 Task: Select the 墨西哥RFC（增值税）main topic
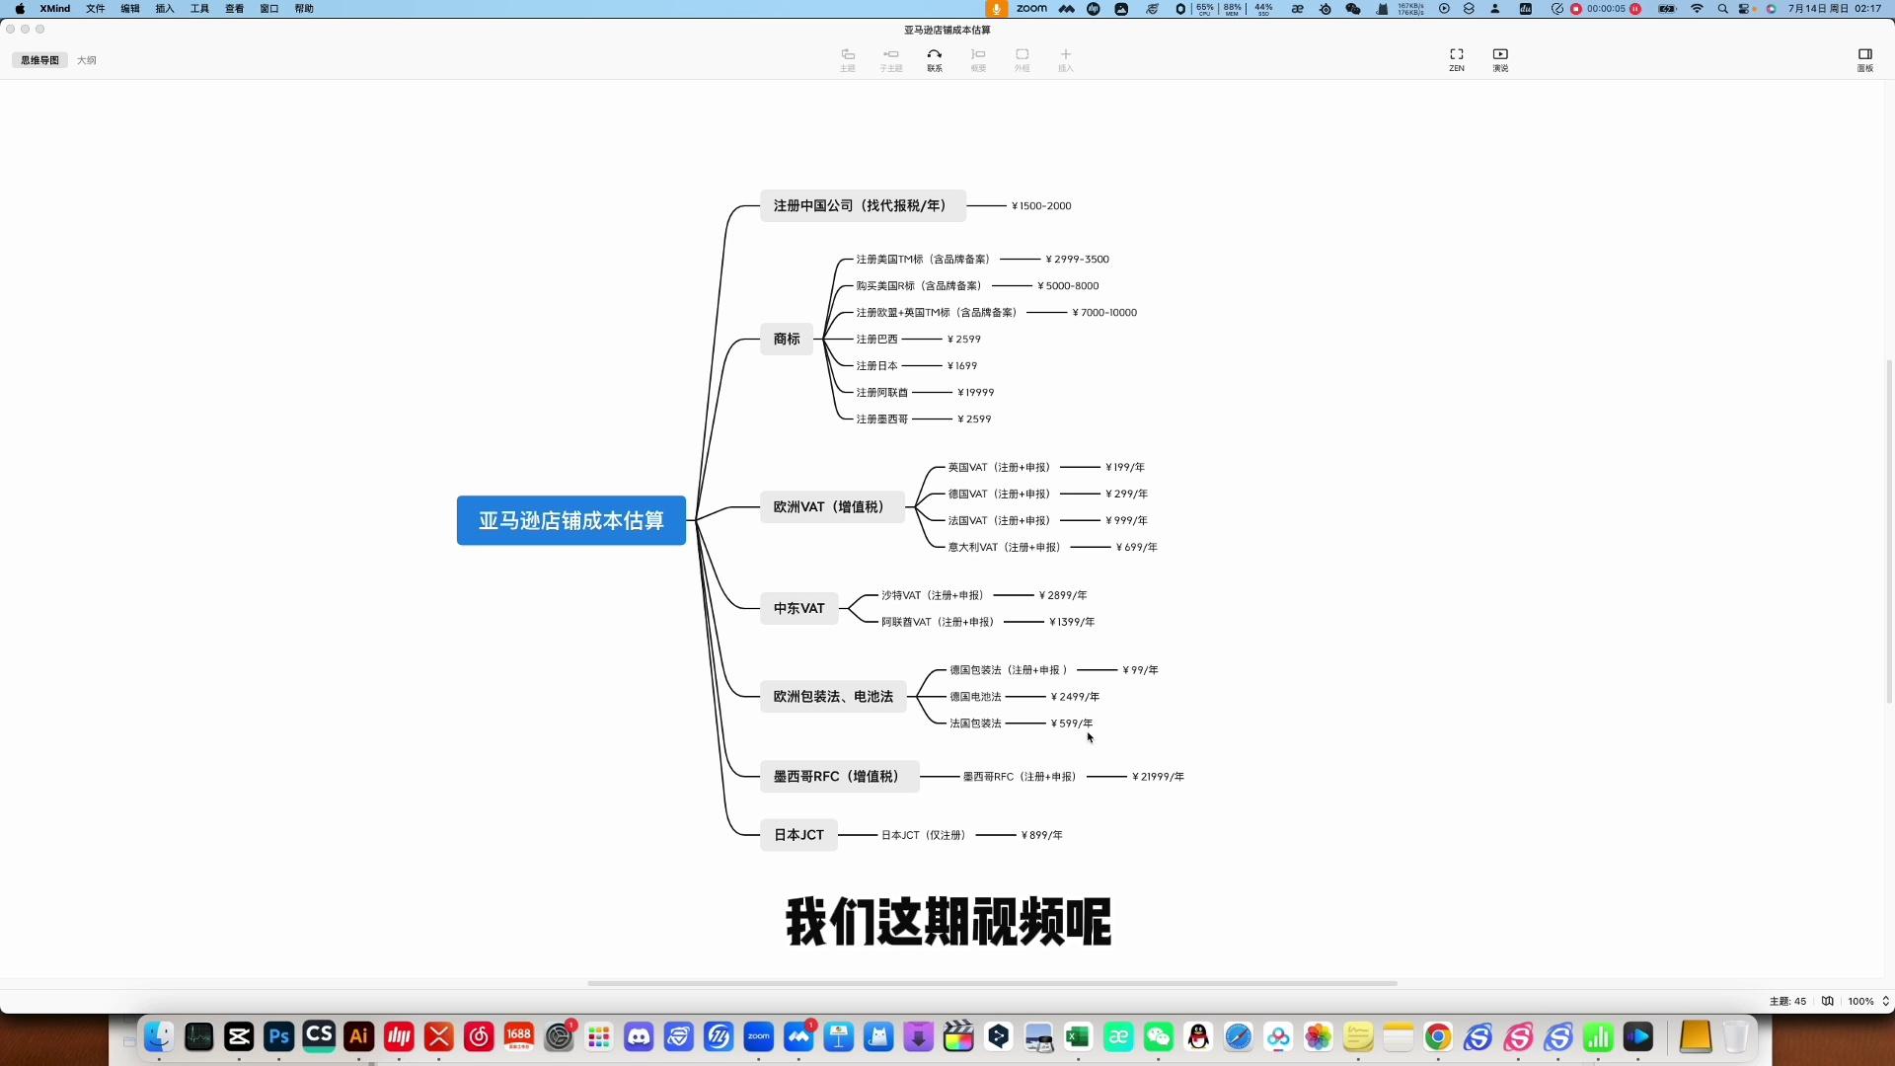click(x=839, y=777)
